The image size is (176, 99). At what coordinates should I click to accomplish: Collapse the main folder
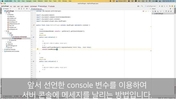pos(6,33)
